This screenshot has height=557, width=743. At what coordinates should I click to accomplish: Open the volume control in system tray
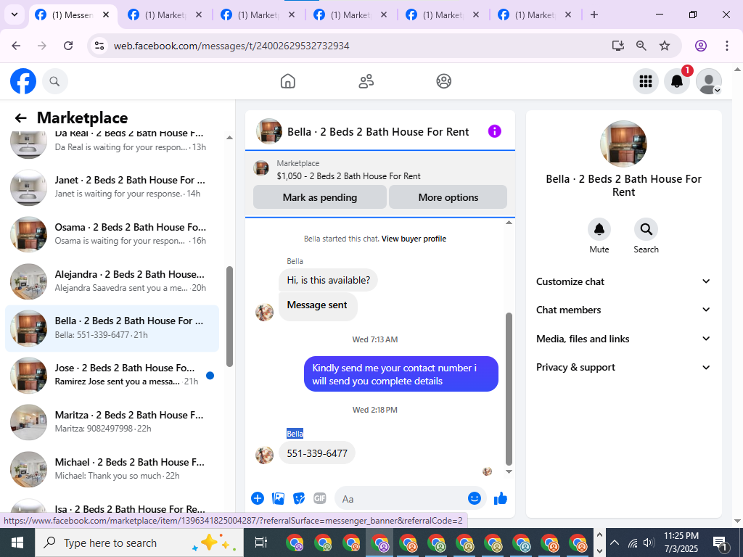(x=649, y=542)
